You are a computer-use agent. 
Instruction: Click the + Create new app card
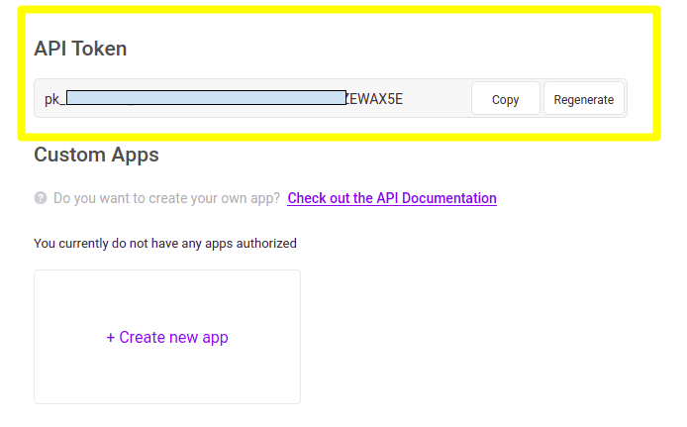[167, 337]
